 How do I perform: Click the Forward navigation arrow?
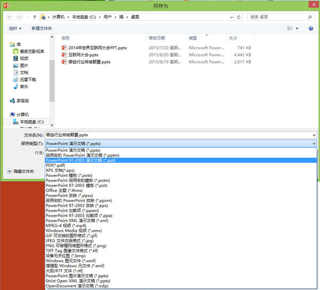pyautogui.click(x=19, y=17)
